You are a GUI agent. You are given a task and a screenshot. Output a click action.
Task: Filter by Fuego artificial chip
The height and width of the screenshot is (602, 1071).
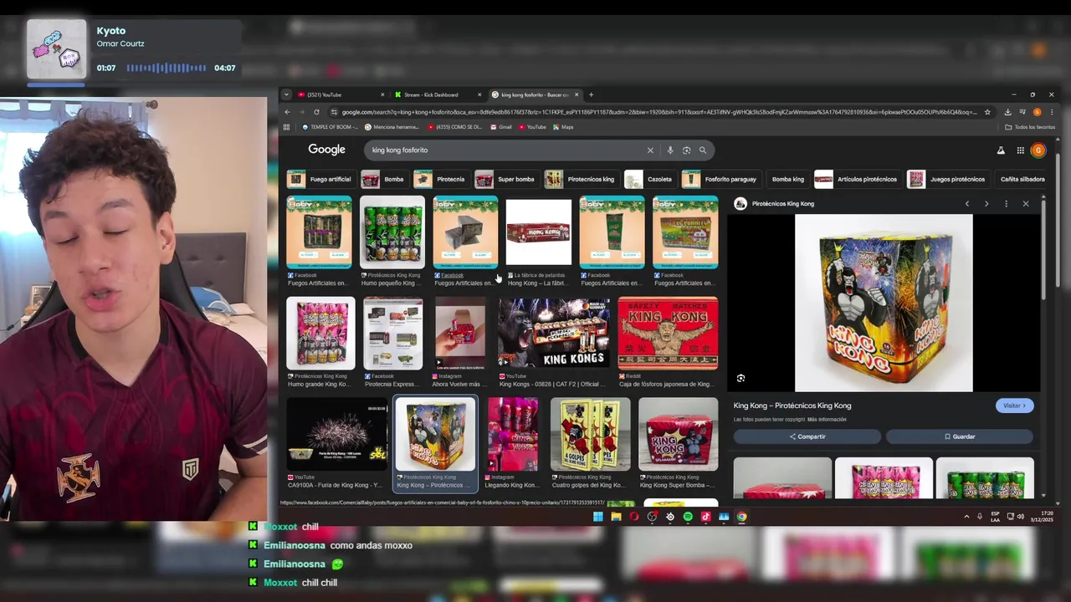pyautogui.click(x=320, y=179)
